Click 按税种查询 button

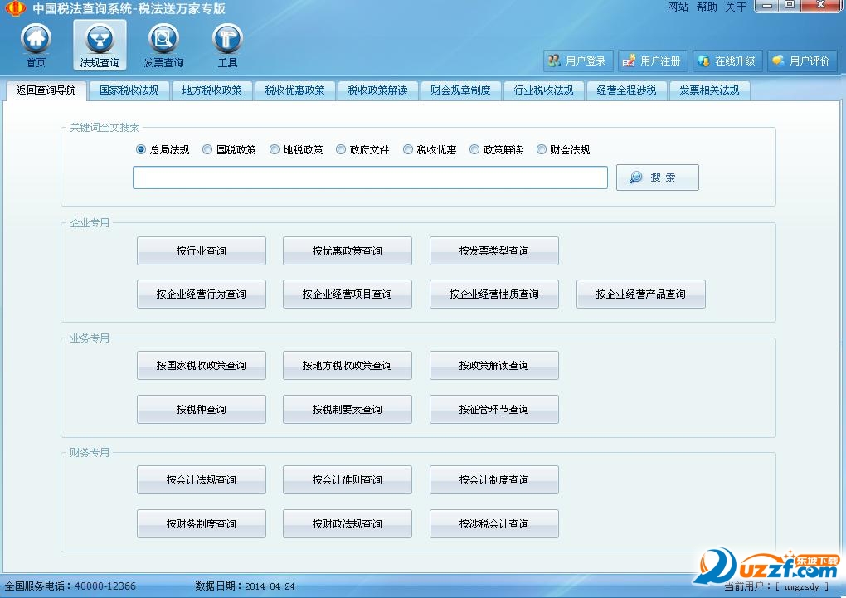[202, 410]
